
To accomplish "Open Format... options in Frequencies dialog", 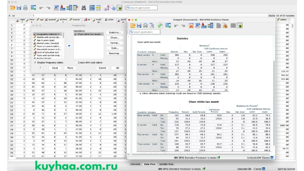I will click(x=115, y=43).
